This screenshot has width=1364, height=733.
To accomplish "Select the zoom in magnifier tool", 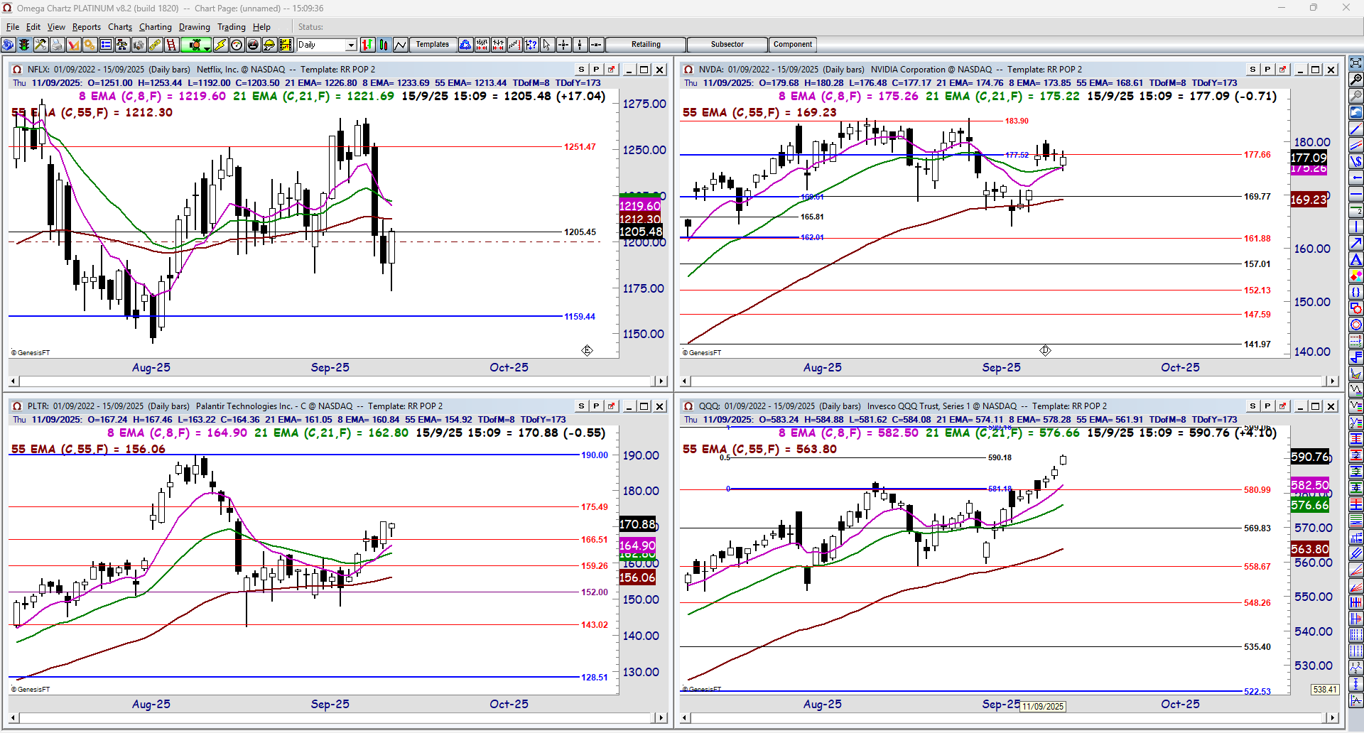I will point(1356,79).
